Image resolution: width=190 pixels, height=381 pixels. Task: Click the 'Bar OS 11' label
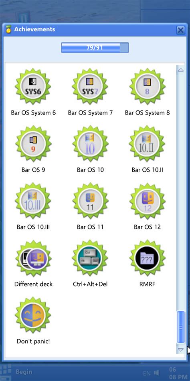(x=90, y=227)
